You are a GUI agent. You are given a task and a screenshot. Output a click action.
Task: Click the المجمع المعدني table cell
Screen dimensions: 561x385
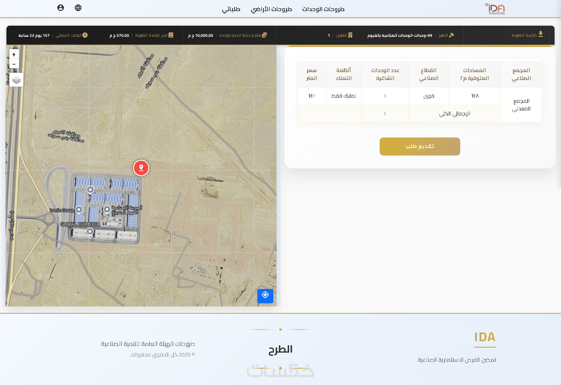[521, 105]
